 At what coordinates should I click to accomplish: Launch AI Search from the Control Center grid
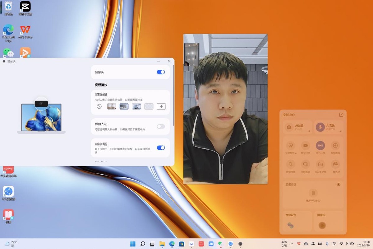click(291, 164)
